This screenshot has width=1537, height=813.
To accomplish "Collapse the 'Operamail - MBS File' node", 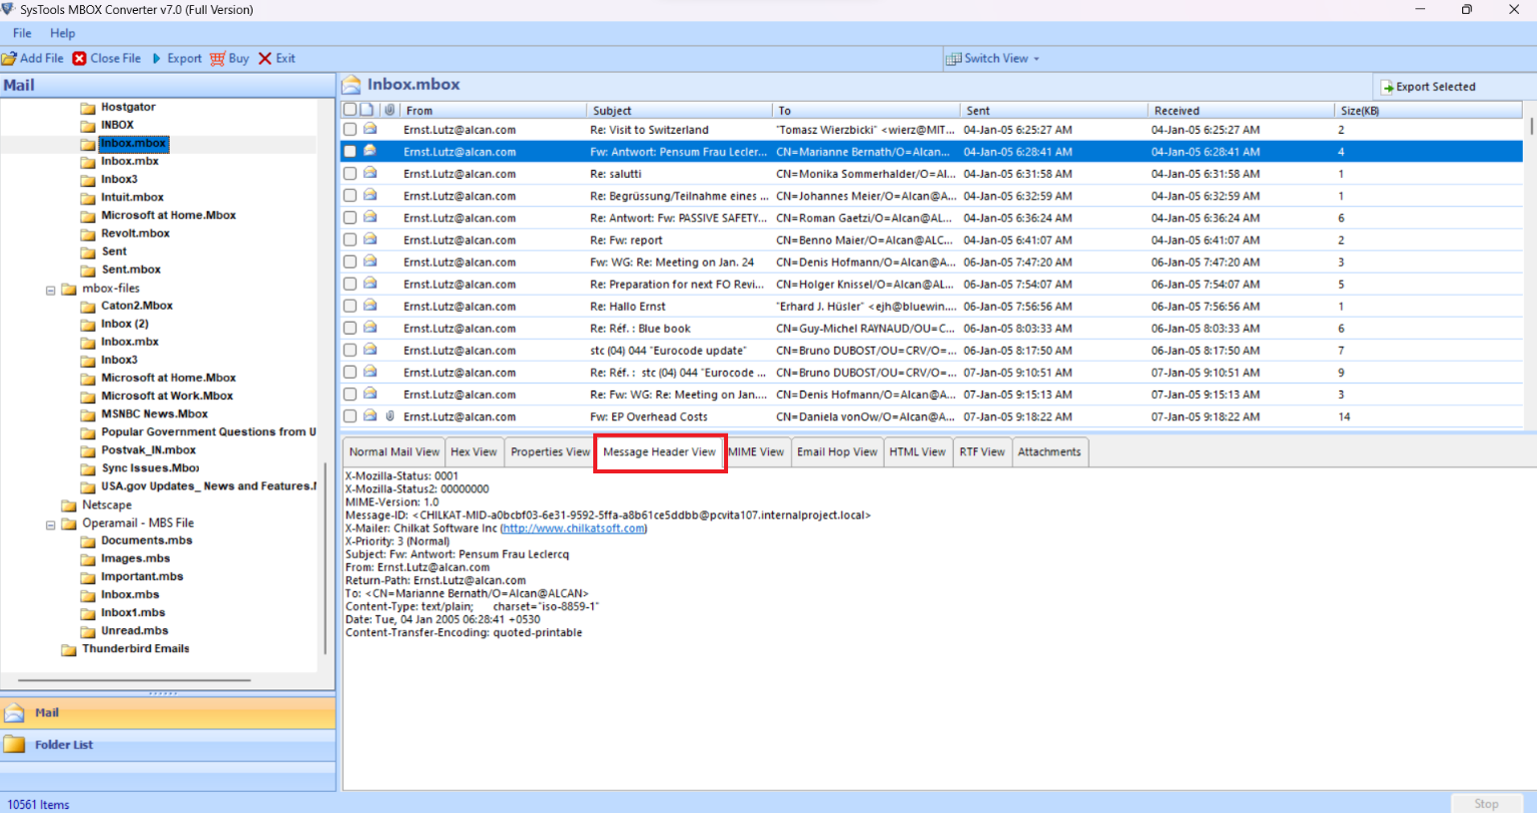I will click(50, 522).
